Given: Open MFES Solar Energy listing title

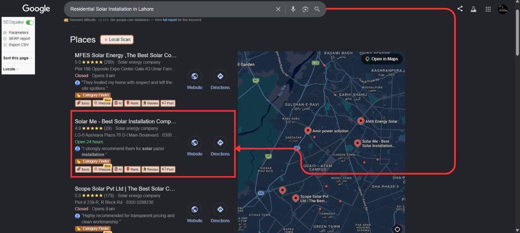Looking at the screenshot, I should point(126,55).
